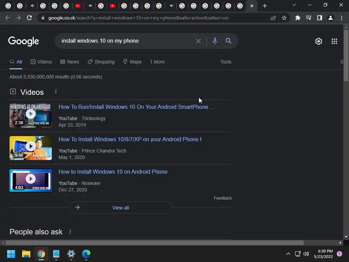Click the vertical scrollbar thumb

(x=346, y=56)
